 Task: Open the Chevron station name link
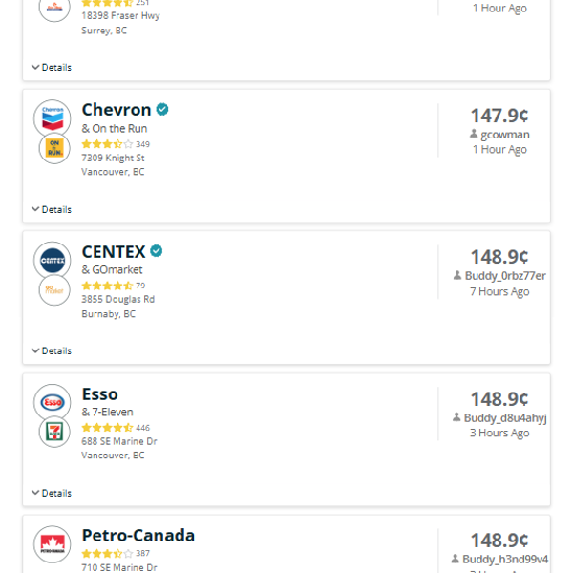[117, 110]
